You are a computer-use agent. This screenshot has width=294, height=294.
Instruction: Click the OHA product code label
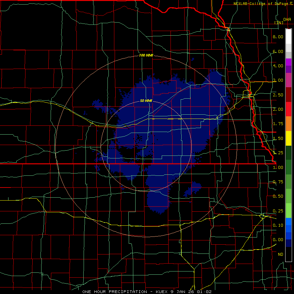(x=287, y=20)
